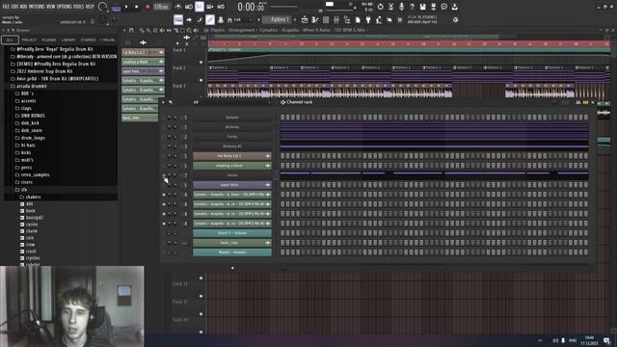This screenshot has width=617, height=347.
Task: Click the playlist zoom magnifier icon
Action: point(189,30)
